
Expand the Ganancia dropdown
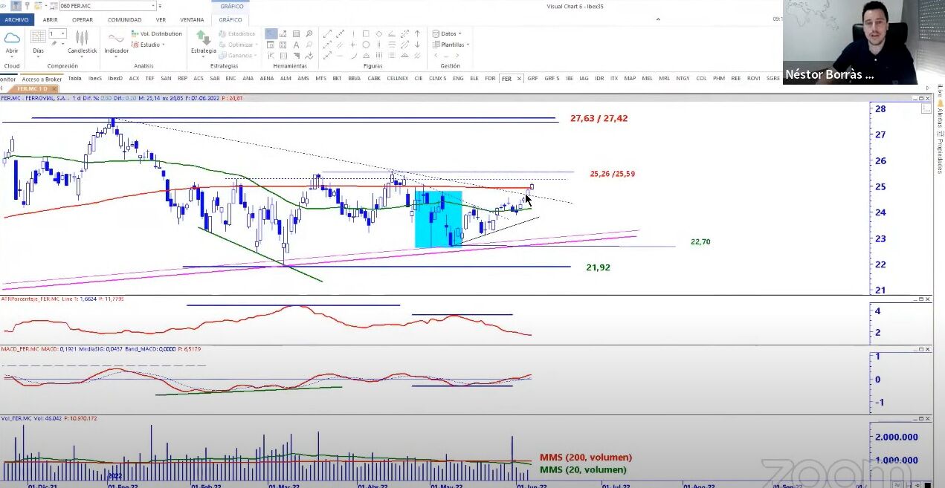[x=238, y=55]
